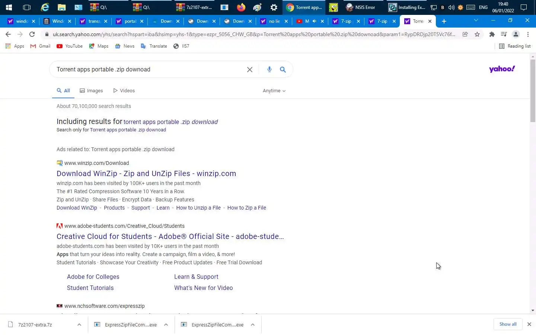This screenshot has width=536, height=335.
Task: Open a new browser tab
Action: tap(444, 21)
